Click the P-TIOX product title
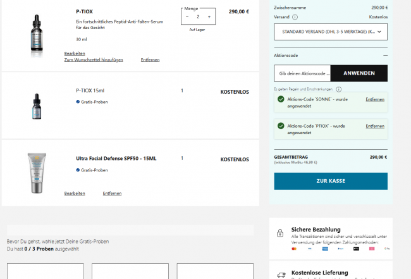Image resolution: width=411 pixels, height=279 pixels. click(84, 11)
